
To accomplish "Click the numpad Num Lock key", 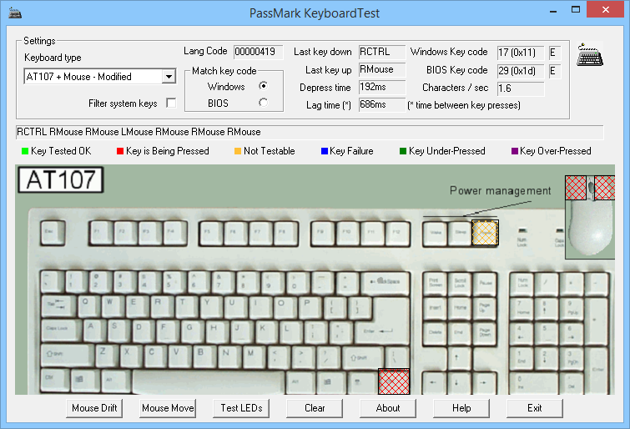I will pyautogui.click(x=522, y=283).
